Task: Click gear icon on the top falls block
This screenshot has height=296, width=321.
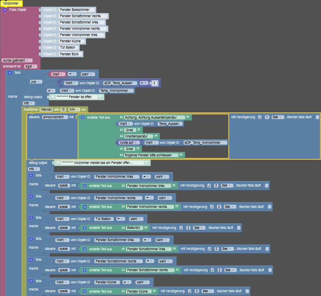Action: tap(10, 73)
